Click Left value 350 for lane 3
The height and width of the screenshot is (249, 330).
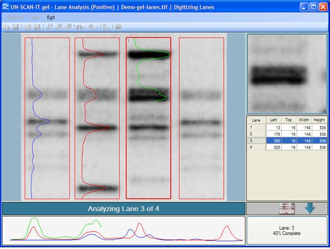(x=273, y=141)
